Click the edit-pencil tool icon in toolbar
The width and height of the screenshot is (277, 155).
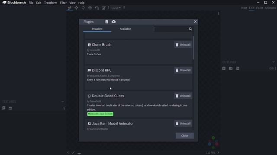pyautogui.click(x=103, y=8)
